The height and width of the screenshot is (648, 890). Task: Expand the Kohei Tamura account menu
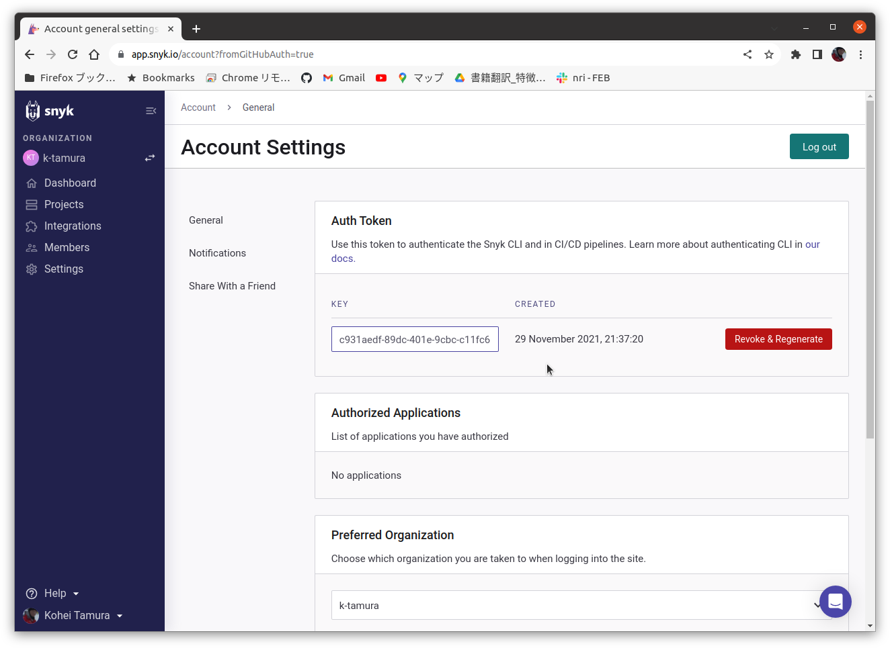(x=120, y=616)
